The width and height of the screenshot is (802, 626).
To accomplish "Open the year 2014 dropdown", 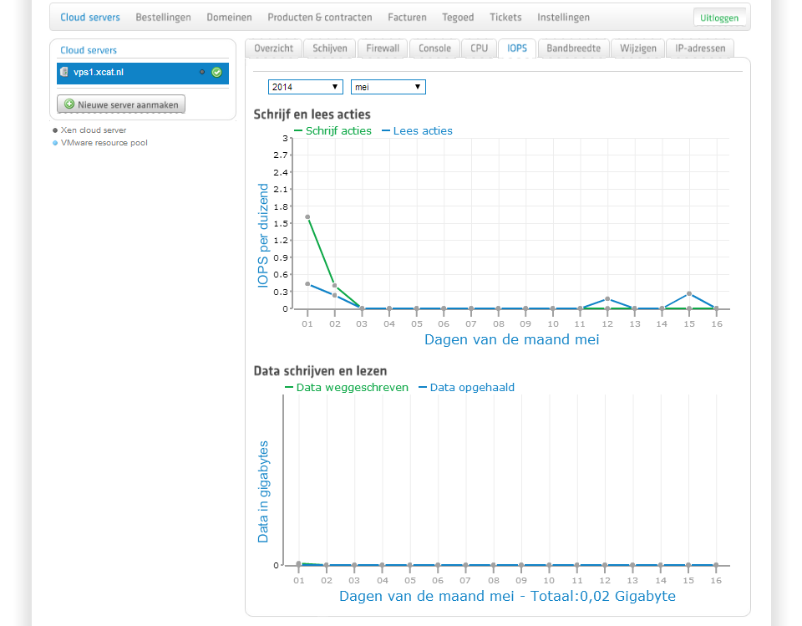I will (305, 87).
